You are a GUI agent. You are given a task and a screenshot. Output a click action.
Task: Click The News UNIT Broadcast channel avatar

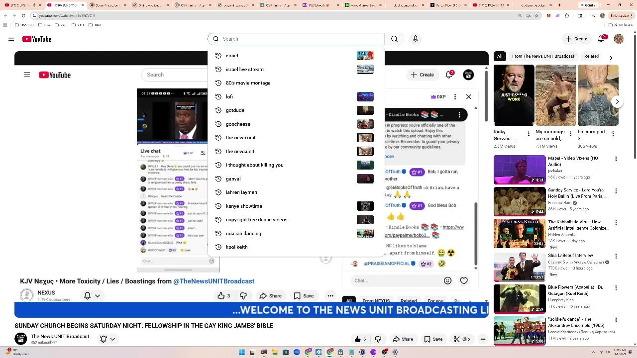click(x=21, y=339)
